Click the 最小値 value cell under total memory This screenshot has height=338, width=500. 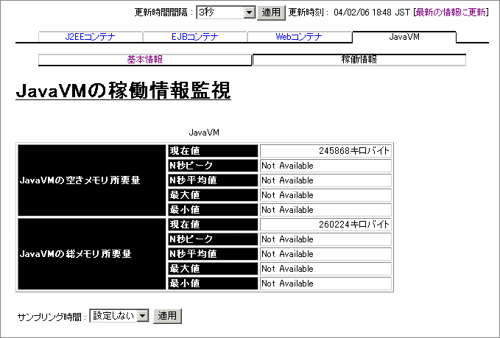coord(325,284)
